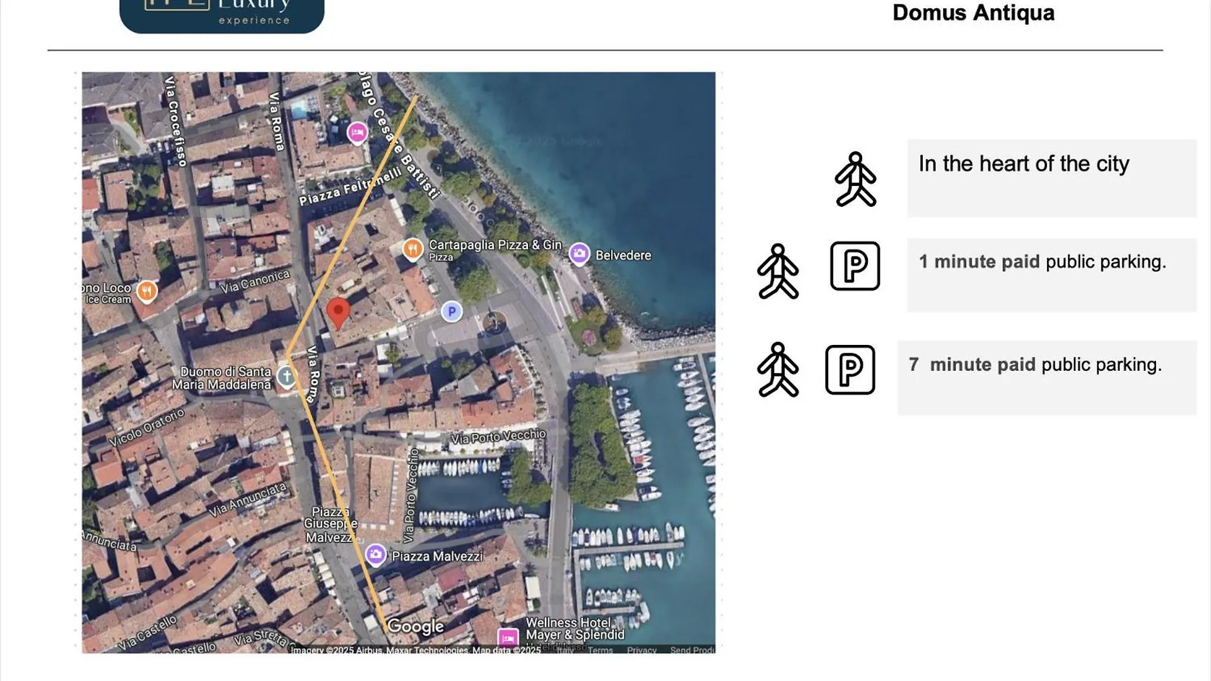Select the Belvedere camera viewpoint marker
This screenshot has width=1211, height=681.
tap(579, 254)
